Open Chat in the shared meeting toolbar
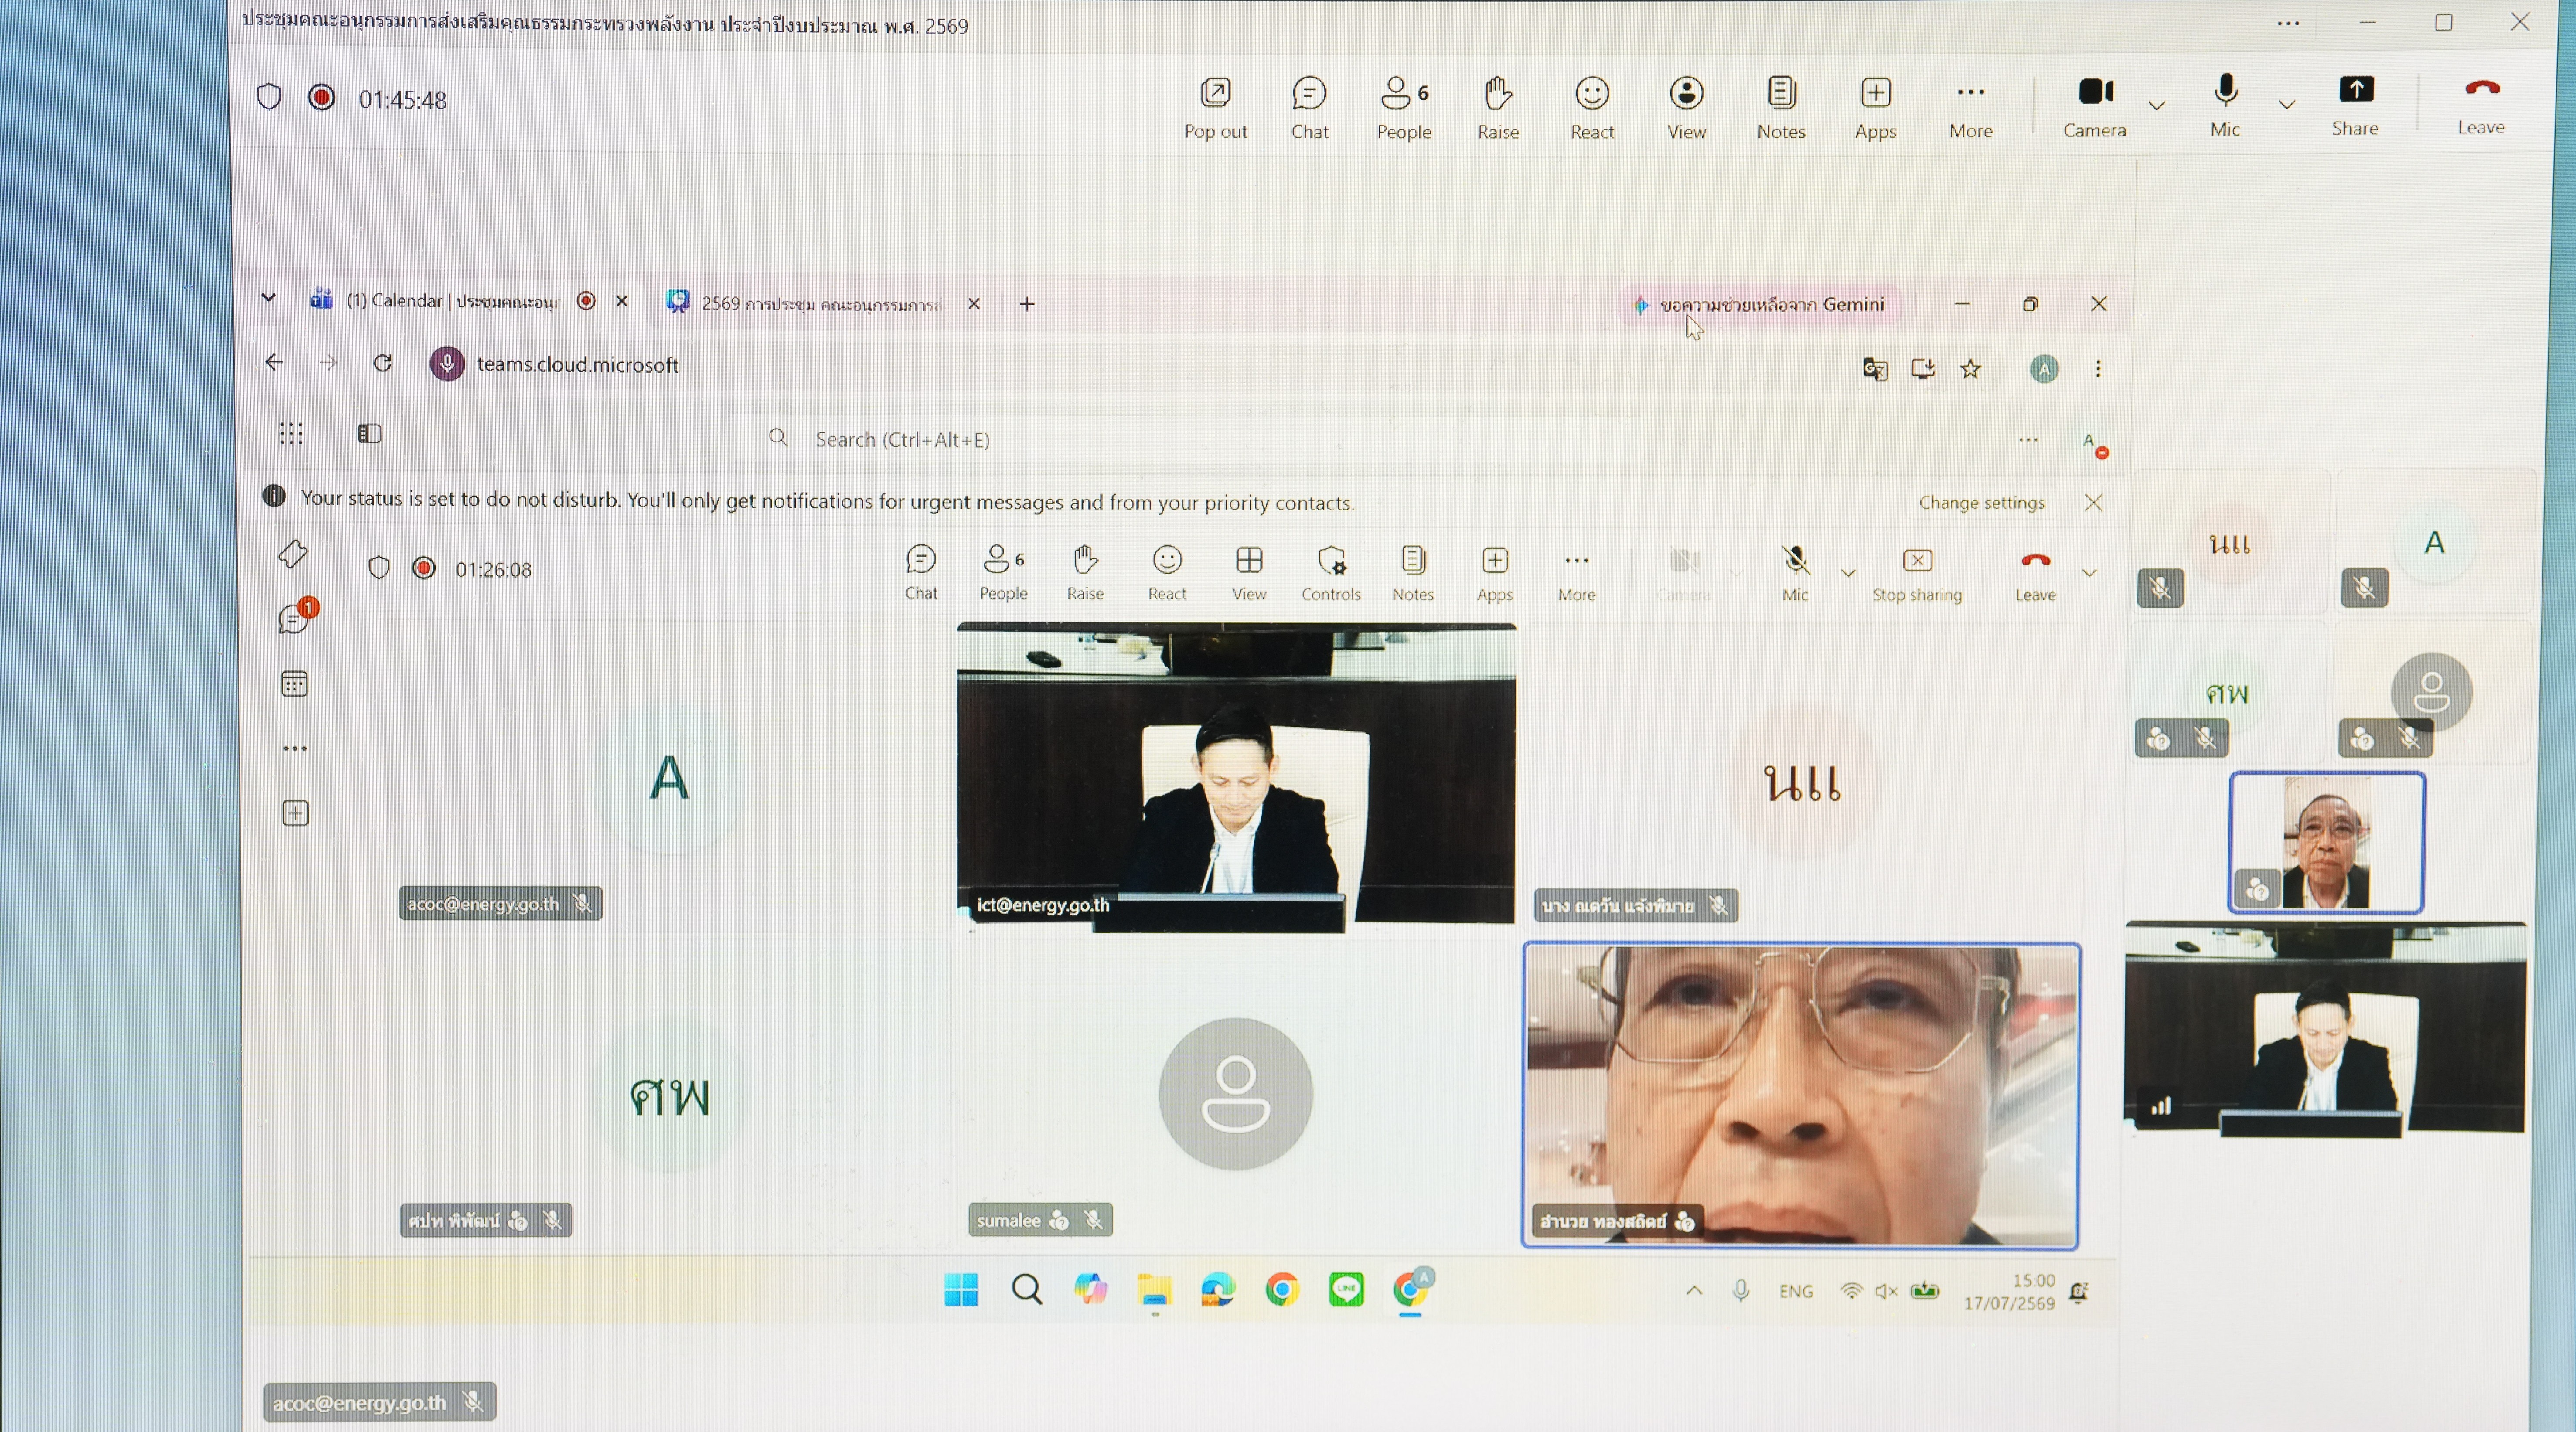 point(921,572)
